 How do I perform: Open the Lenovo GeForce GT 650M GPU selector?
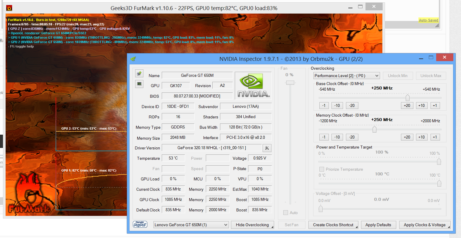[x=191, y=225]
